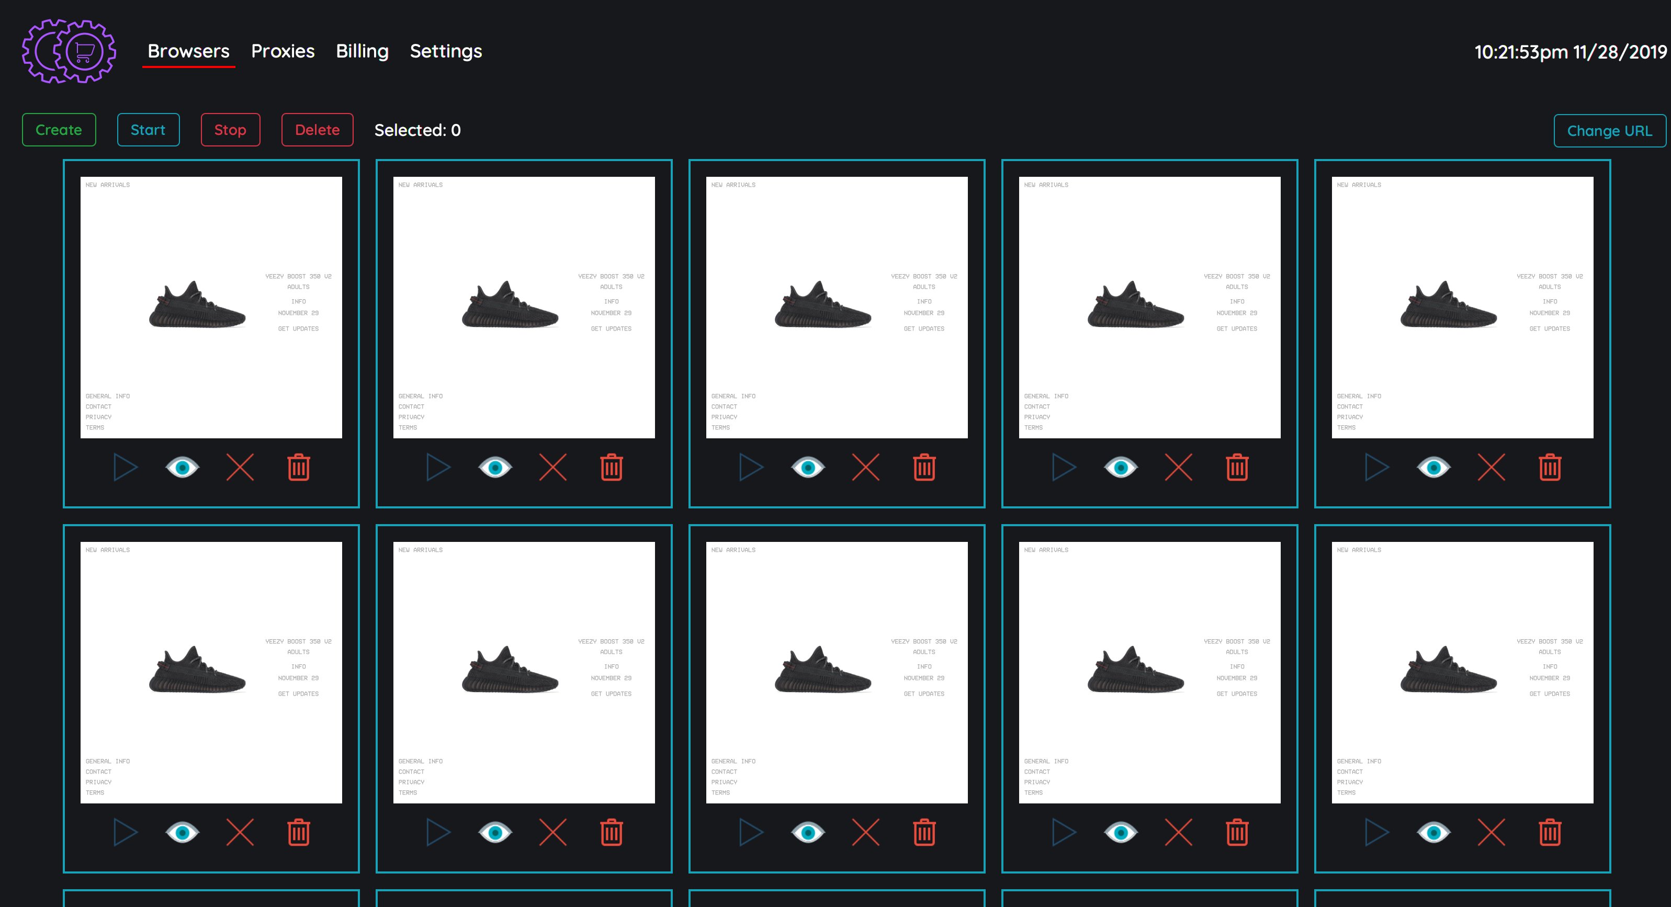Click the red Delete button
This screenshot has width=1671, height=907.
317,130
